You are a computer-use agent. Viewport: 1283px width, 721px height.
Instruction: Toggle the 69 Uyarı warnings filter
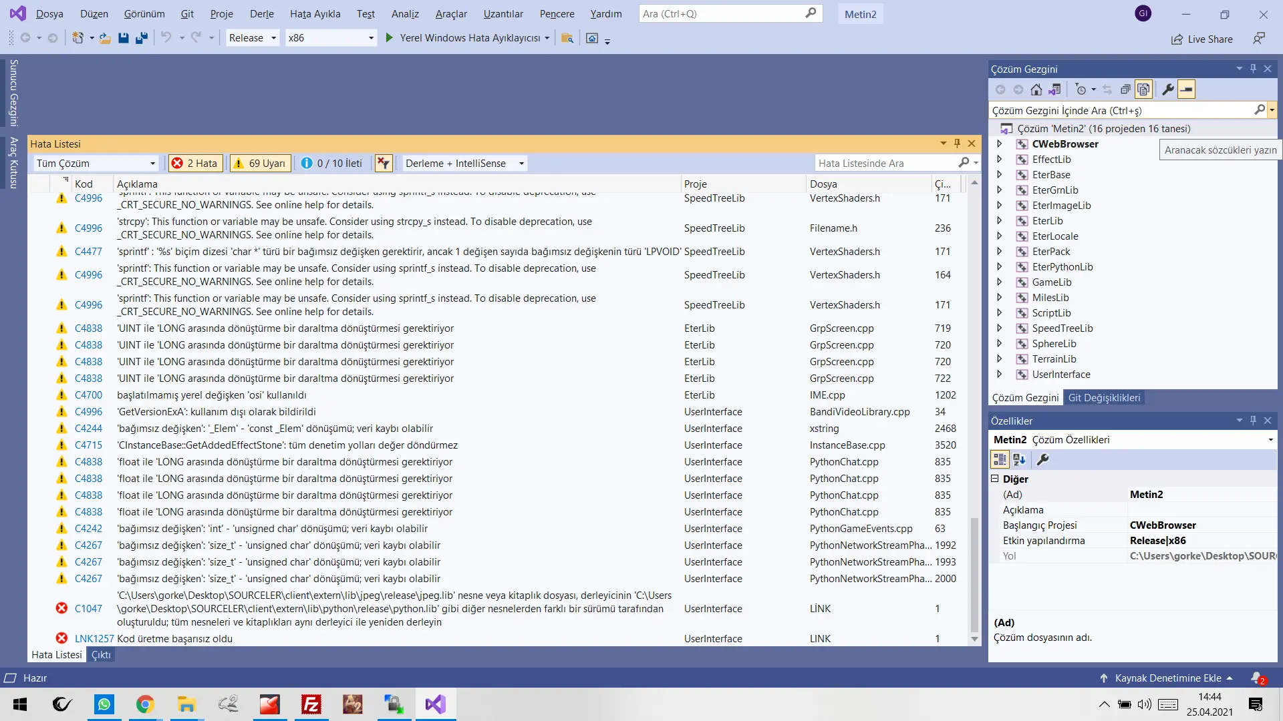(259, 164)
